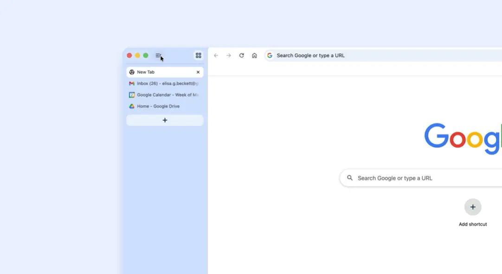
Task: Open the Home page button
Action: (x=254, y=56)
